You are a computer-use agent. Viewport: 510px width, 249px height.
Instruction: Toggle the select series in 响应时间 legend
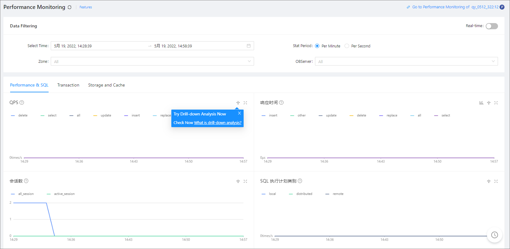click(x=442, y=115)
